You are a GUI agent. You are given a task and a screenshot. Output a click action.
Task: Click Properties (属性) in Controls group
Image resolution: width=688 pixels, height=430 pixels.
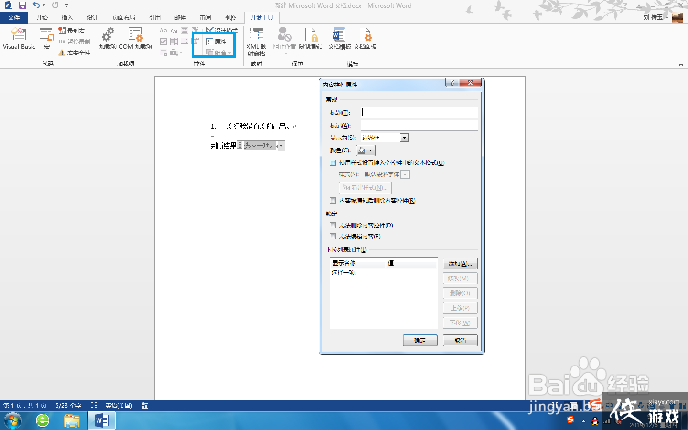(x=216, y=42)
